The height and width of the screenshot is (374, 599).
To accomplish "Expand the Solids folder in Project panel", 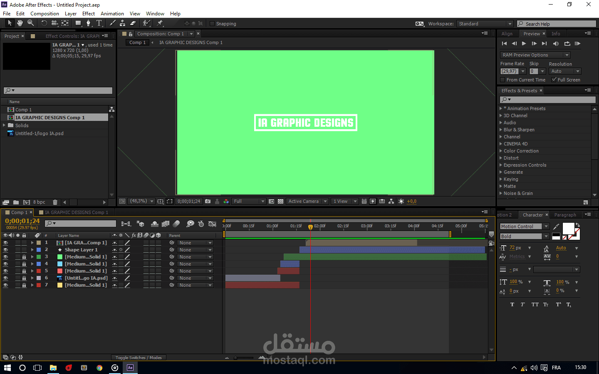I will click(4, 125).
